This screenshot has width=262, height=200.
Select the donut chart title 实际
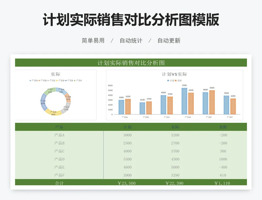[x=55, y=74]
